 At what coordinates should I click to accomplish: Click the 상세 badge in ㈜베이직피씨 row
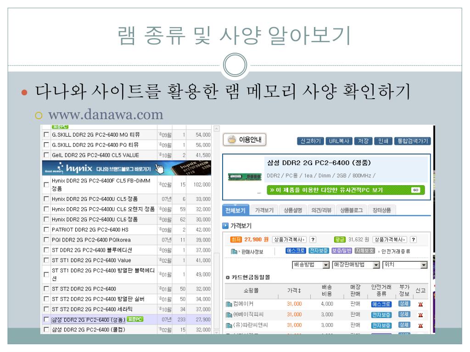404,314
